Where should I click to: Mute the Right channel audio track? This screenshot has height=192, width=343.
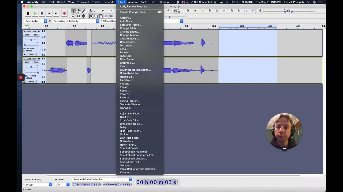27,62
